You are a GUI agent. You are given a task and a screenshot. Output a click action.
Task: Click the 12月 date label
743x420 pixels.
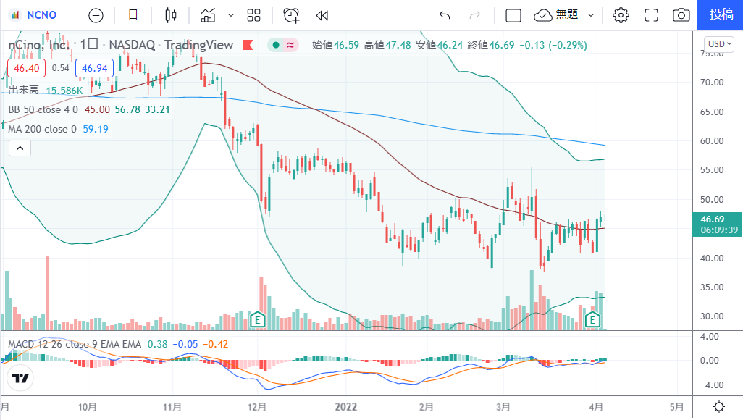click(x=257, y=407)
